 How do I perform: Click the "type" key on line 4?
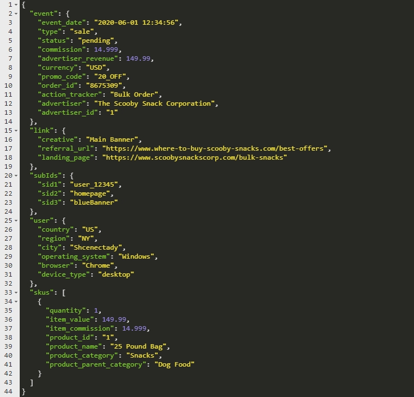50,31
